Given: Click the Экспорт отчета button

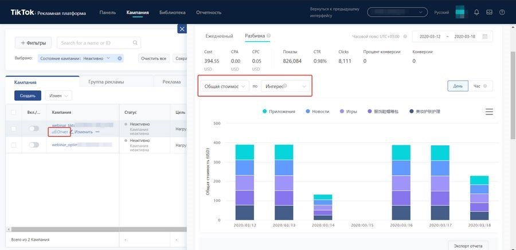Looking at the screenshot, I should pyautogui.click(x=468, y=246).
